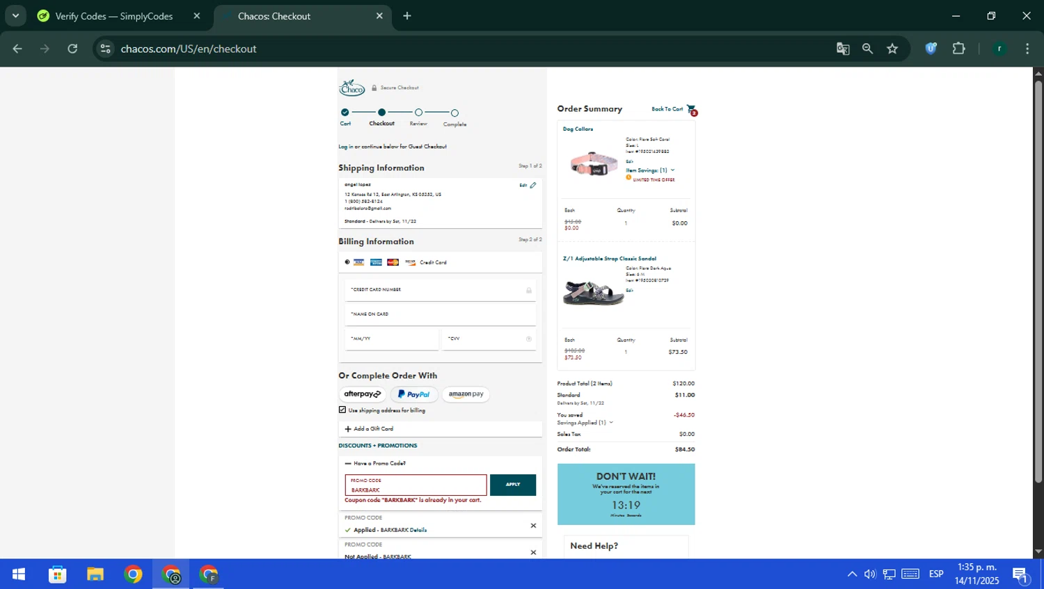Go back to the previous page
Screen dimensions: 1044x589
point(17,49)
